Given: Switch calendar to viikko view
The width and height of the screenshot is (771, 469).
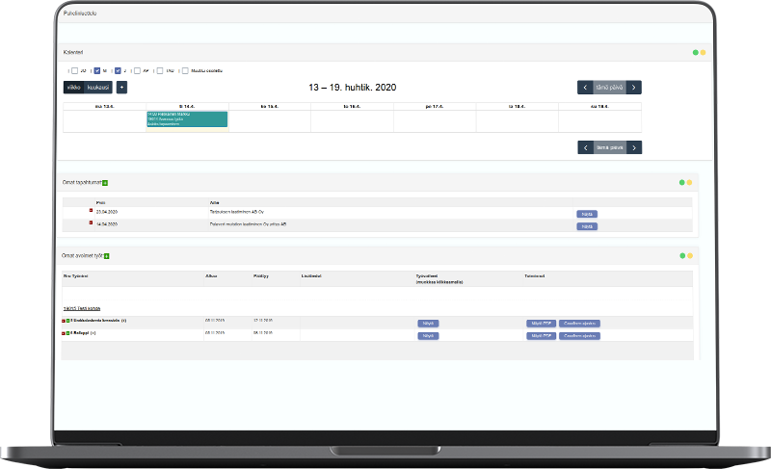Looking at the screenshot, I should (x=74, y=88).
